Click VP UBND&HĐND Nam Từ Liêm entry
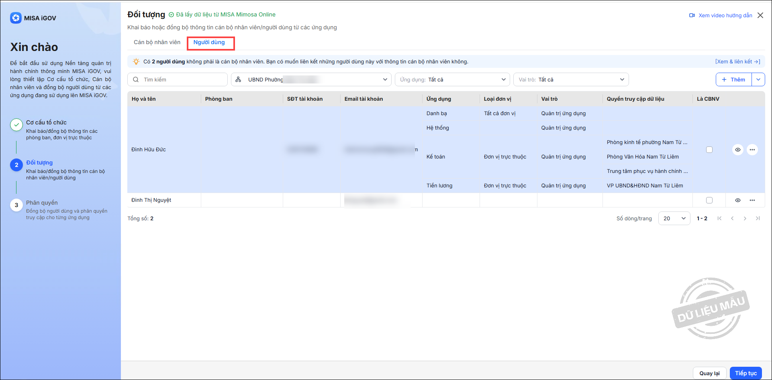 [645, 186]
